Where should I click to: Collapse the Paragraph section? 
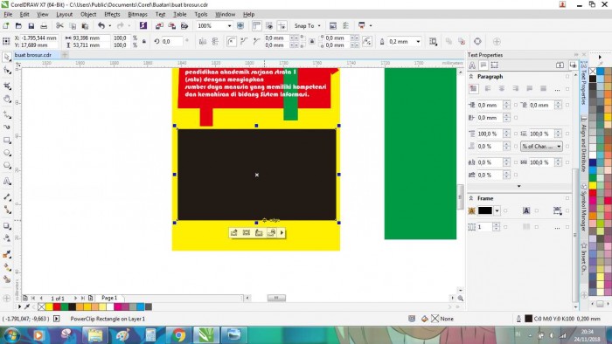pos(471,77)
